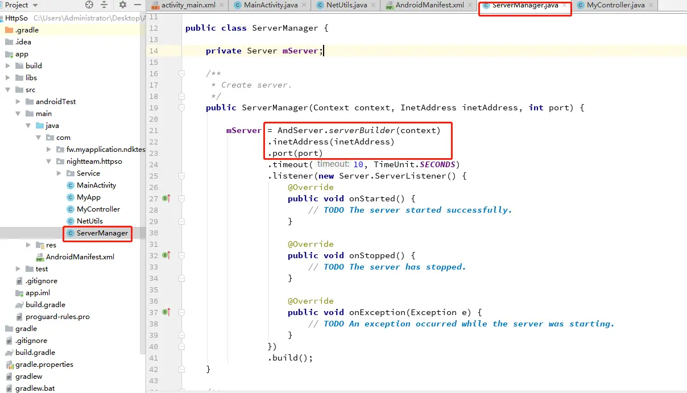Screen dimensions: 687x393
Task: Select the .idea folder
Action: tap(18, 42)
